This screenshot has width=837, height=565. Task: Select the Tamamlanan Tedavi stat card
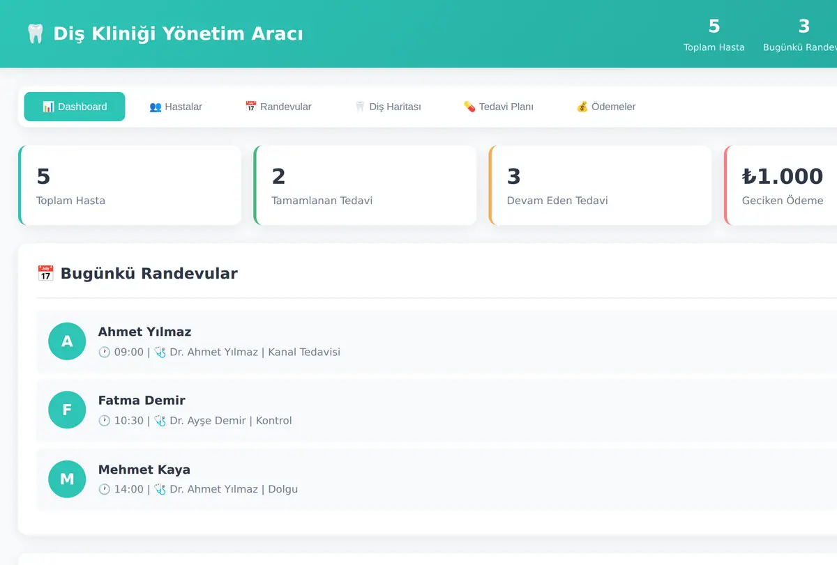365,185
